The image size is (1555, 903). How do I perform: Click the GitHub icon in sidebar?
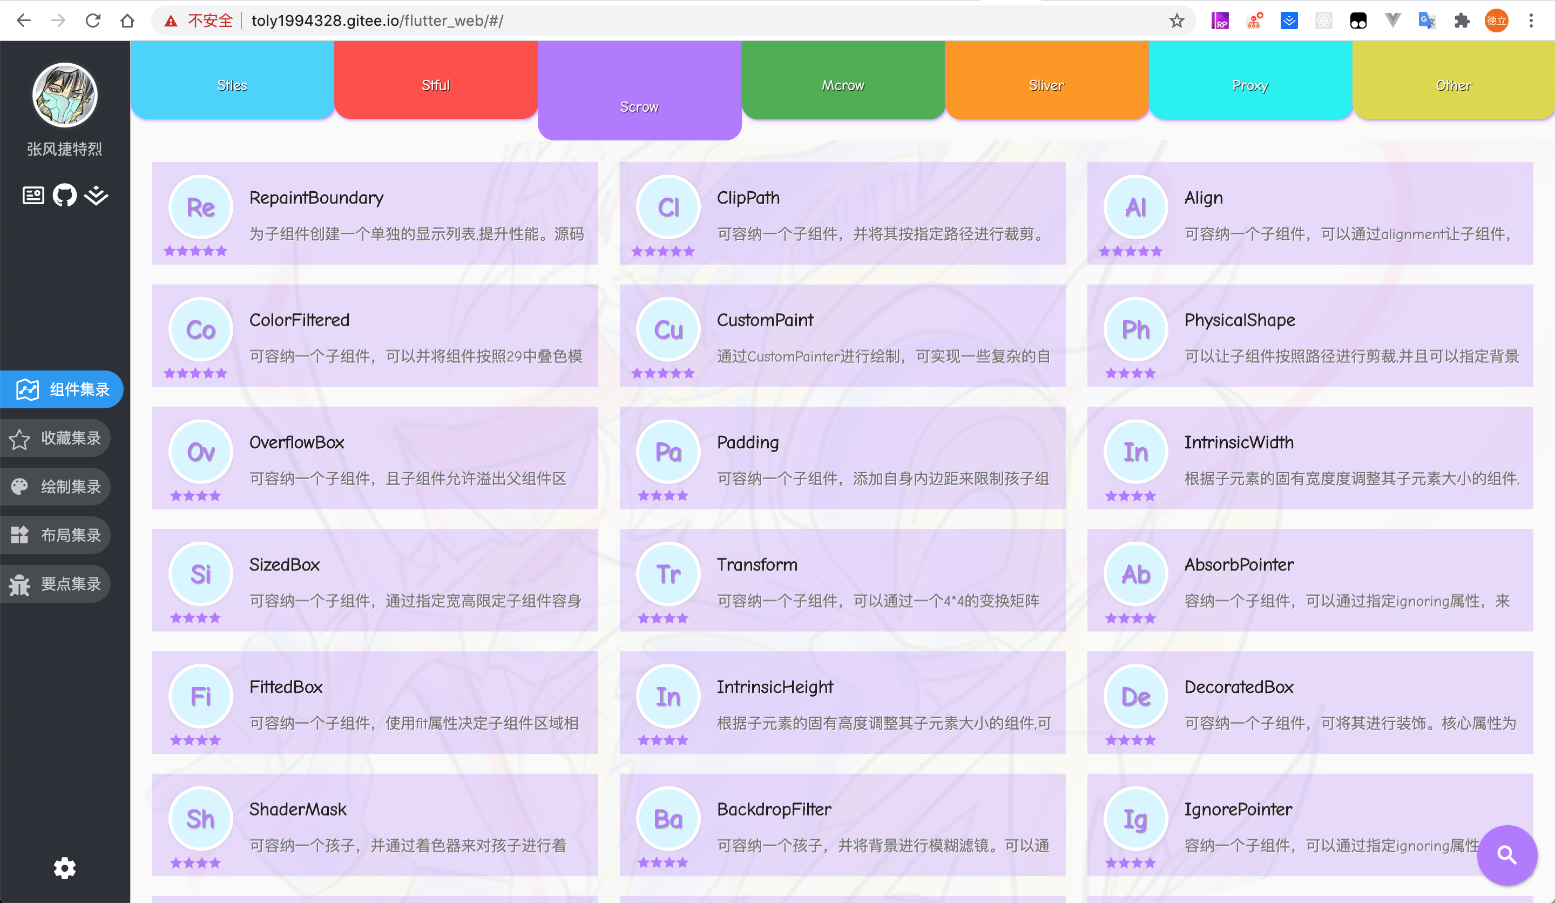click(64, 196)
